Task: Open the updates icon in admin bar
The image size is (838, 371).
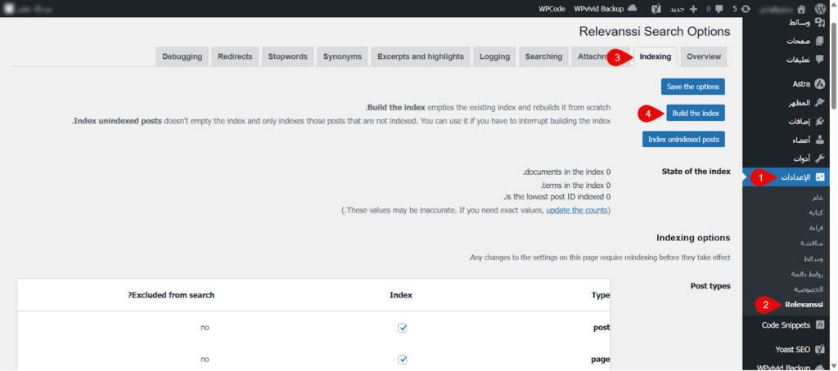Action: (747, 8)
